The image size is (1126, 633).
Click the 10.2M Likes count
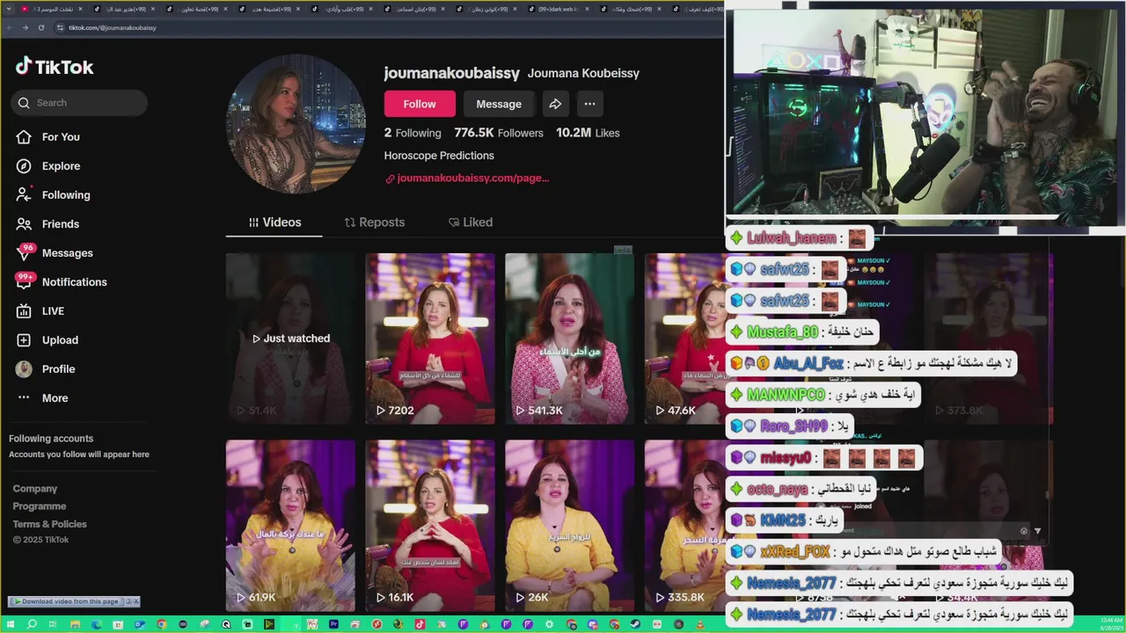(x=588, y=133)
